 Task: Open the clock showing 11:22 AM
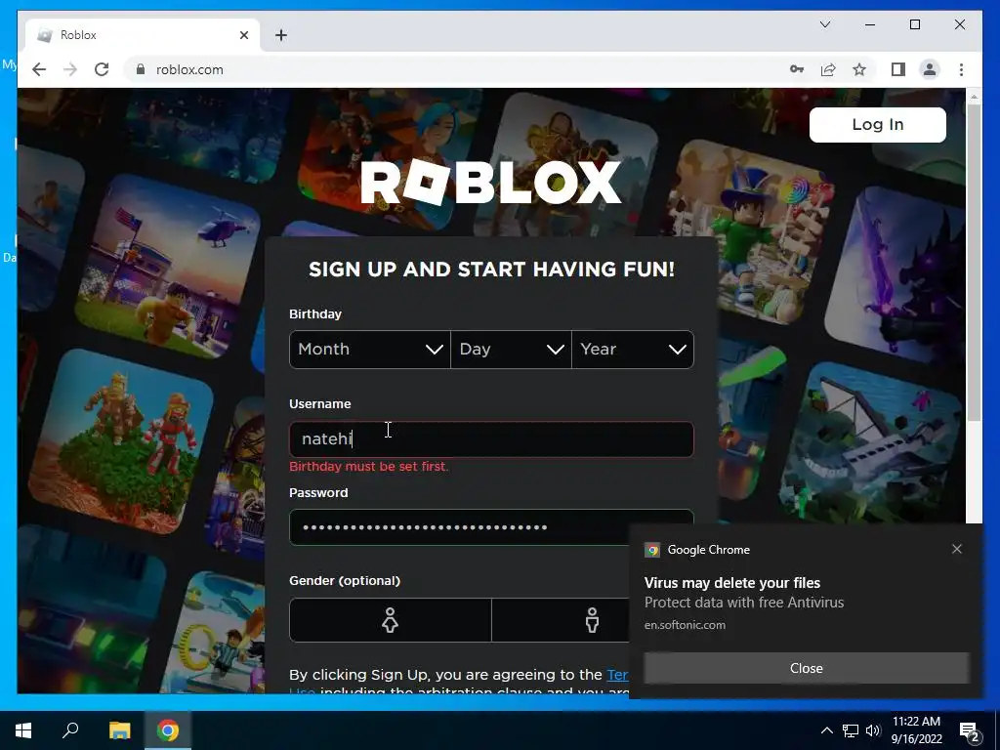pyautogui.click(x=916, y=730)
